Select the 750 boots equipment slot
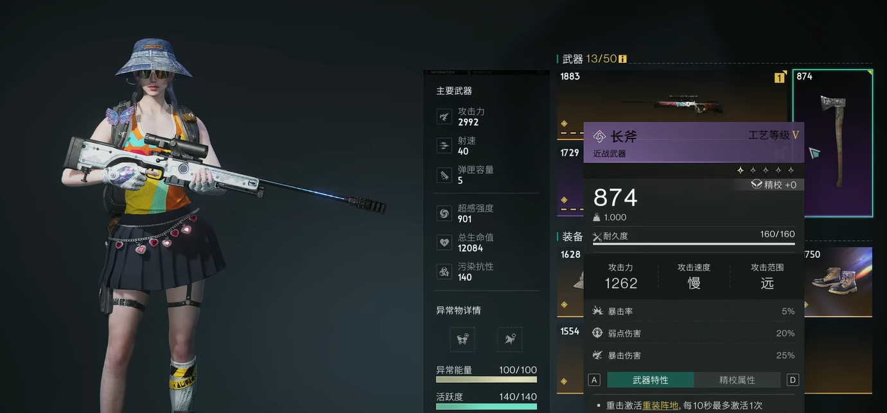 click(x=838, y=282)
